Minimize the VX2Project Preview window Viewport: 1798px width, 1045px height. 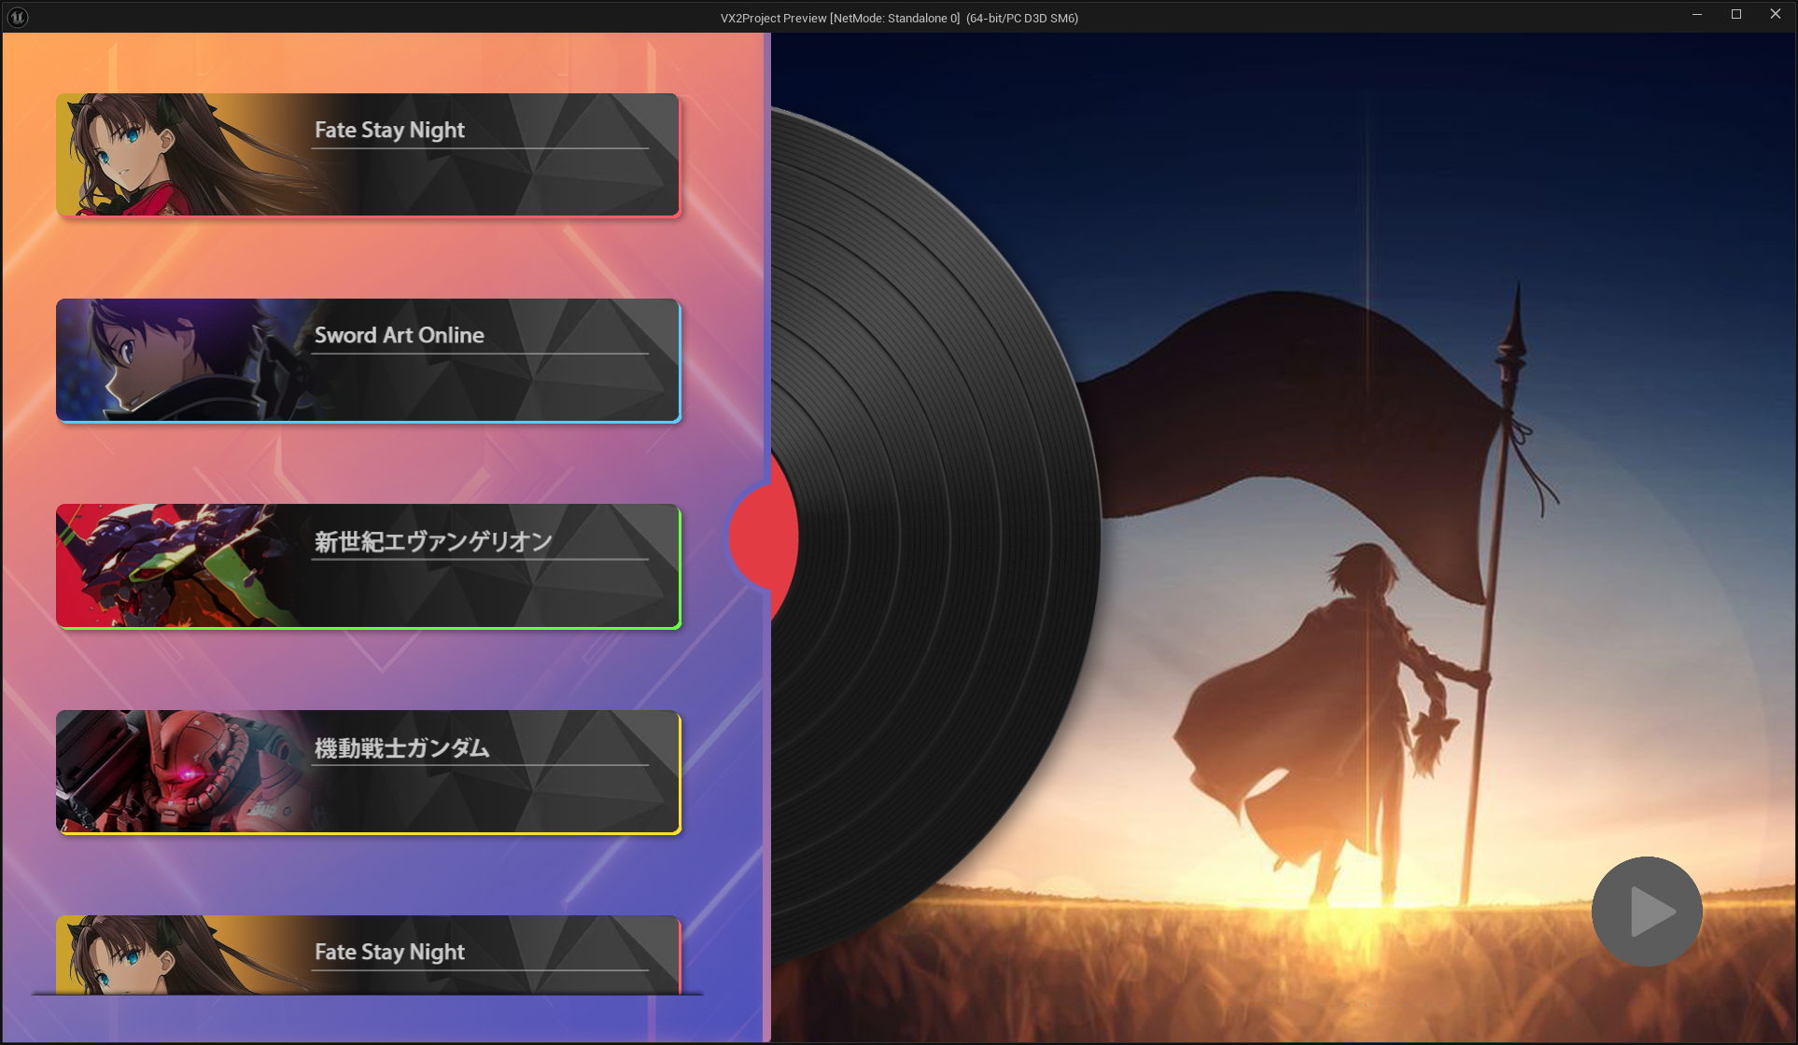(1697, 15)
